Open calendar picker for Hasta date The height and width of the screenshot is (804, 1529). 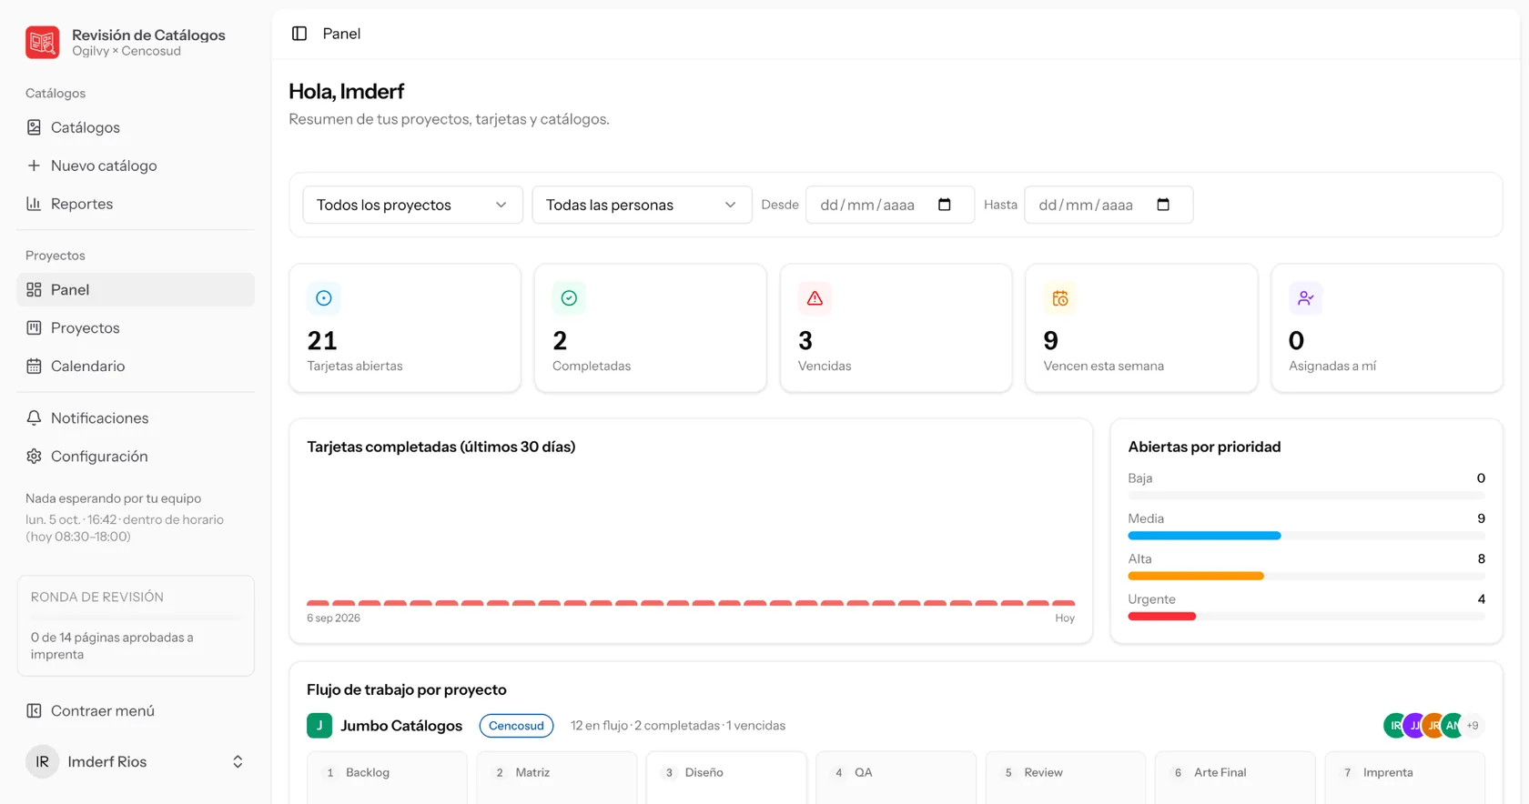click(x=1163, y=205)
